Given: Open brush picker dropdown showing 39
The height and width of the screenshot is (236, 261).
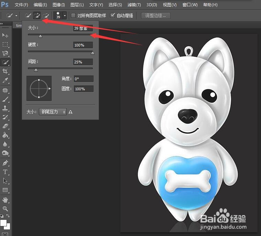Looking at the screenshot, I should 65,16.
